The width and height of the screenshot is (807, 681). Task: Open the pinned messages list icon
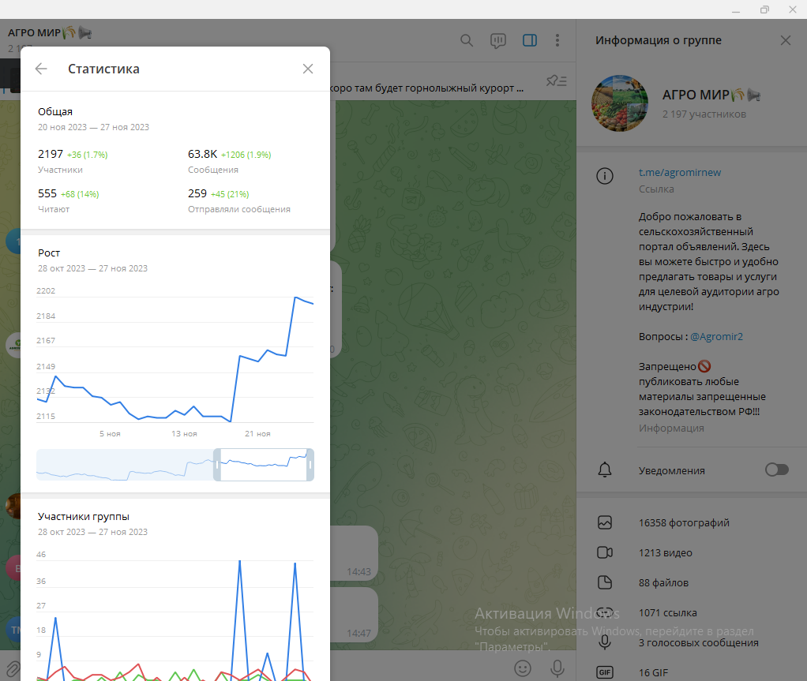(x=557, y=80)
